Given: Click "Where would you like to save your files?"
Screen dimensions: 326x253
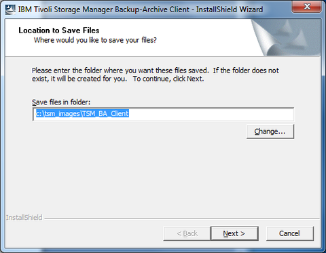Looking at the screenshot, I should tap(95, 40).
